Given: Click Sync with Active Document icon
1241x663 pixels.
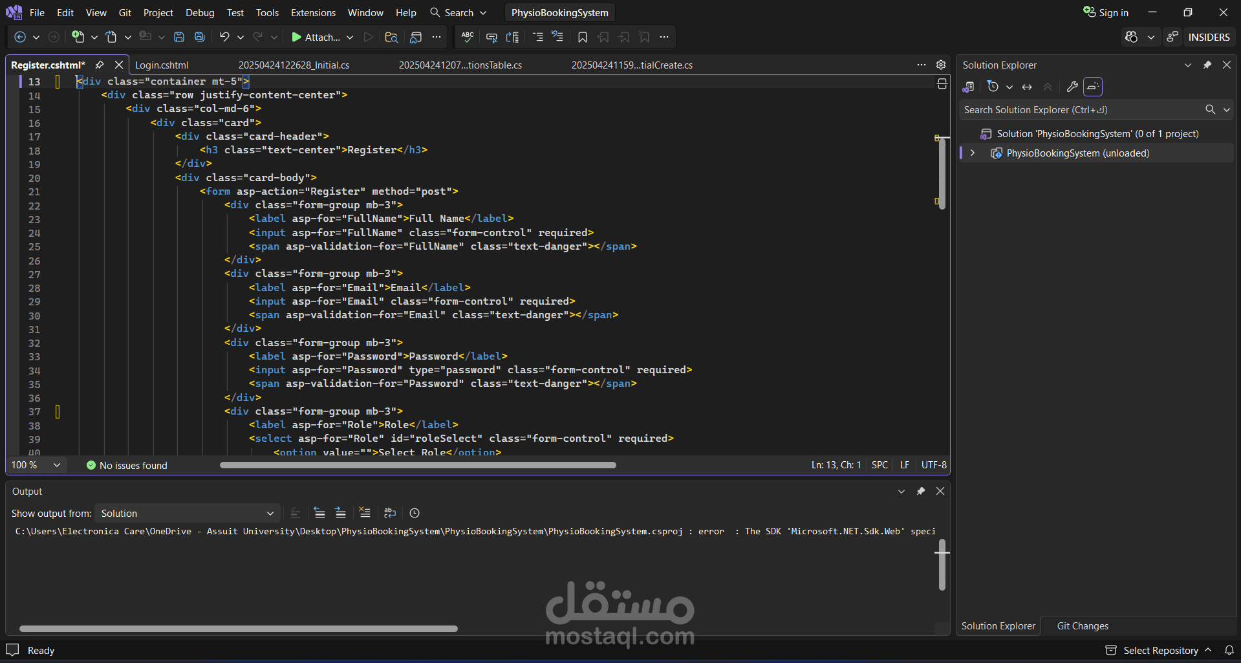Looking at the screenshot, I should (x=1027, y=86).
